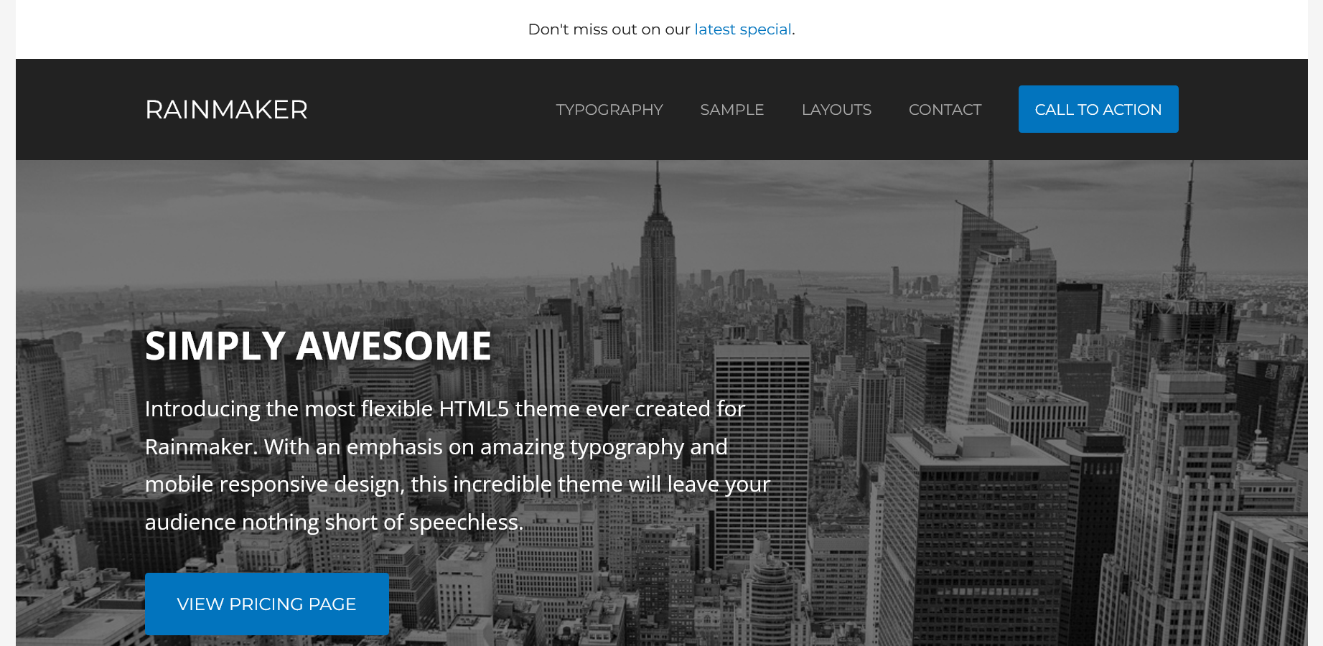Visit the Contact page
The image size is (1323, 646).
tap(945, 110)
